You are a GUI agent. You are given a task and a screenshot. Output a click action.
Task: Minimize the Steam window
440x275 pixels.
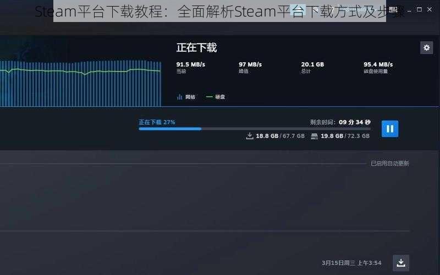[x=409, y=10]
